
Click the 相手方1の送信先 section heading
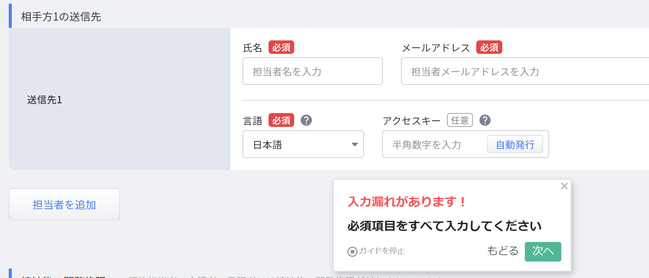61,16
